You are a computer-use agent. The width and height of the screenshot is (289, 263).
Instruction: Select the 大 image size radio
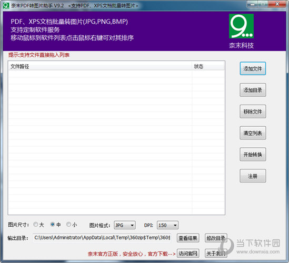tap(36, 225)
